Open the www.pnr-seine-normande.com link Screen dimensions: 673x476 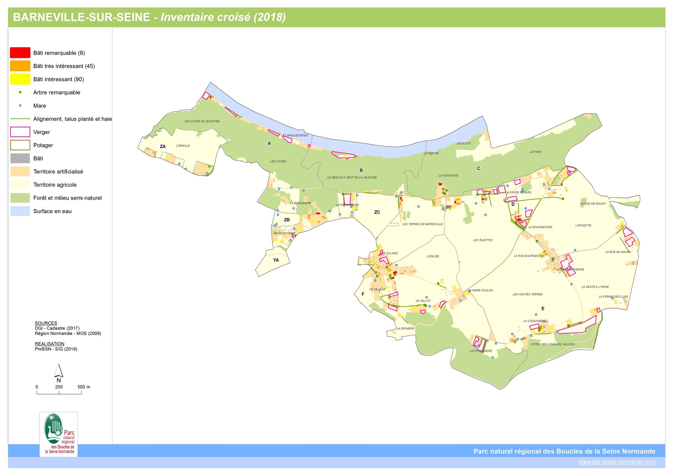click(x=617, y=462)
